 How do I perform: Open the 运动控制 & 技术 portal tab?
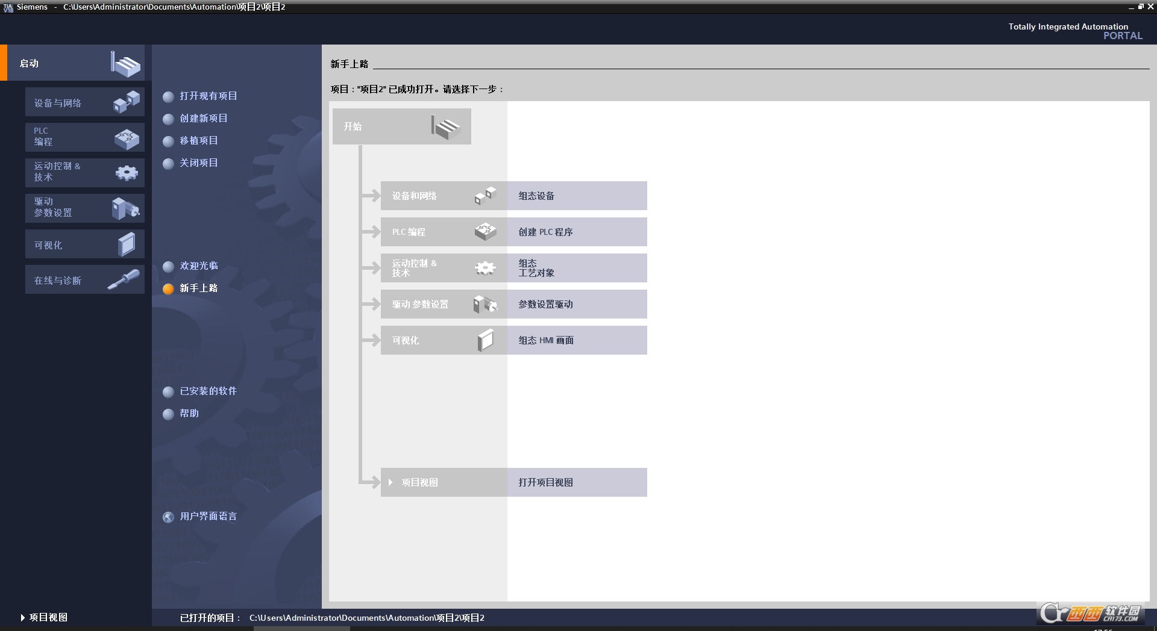tap(85, 173)
